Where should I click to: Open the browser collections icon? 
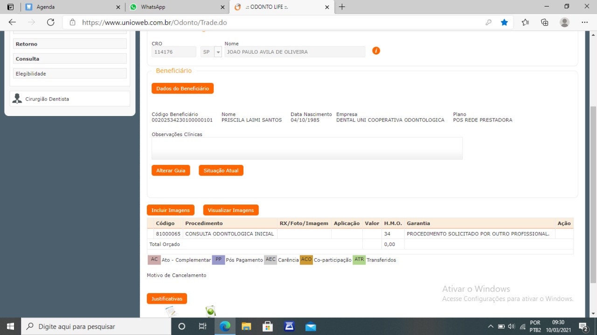(x=544, y=22)
